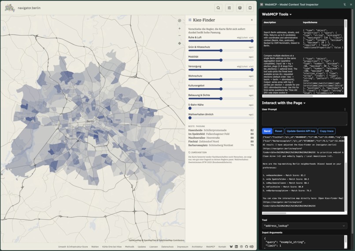This screenshot has height=251, width=355.
Task: Open the bookmark icon in header
Action: [250, 8]
